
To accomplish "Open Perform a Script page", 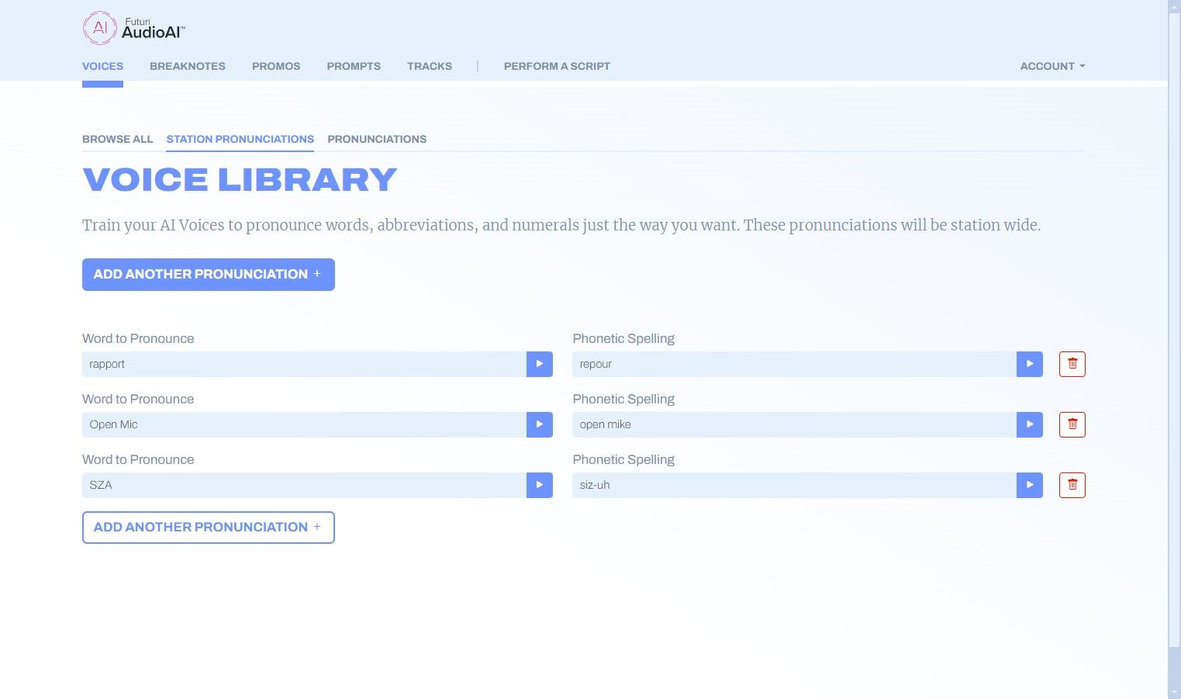I will (556, 66).
